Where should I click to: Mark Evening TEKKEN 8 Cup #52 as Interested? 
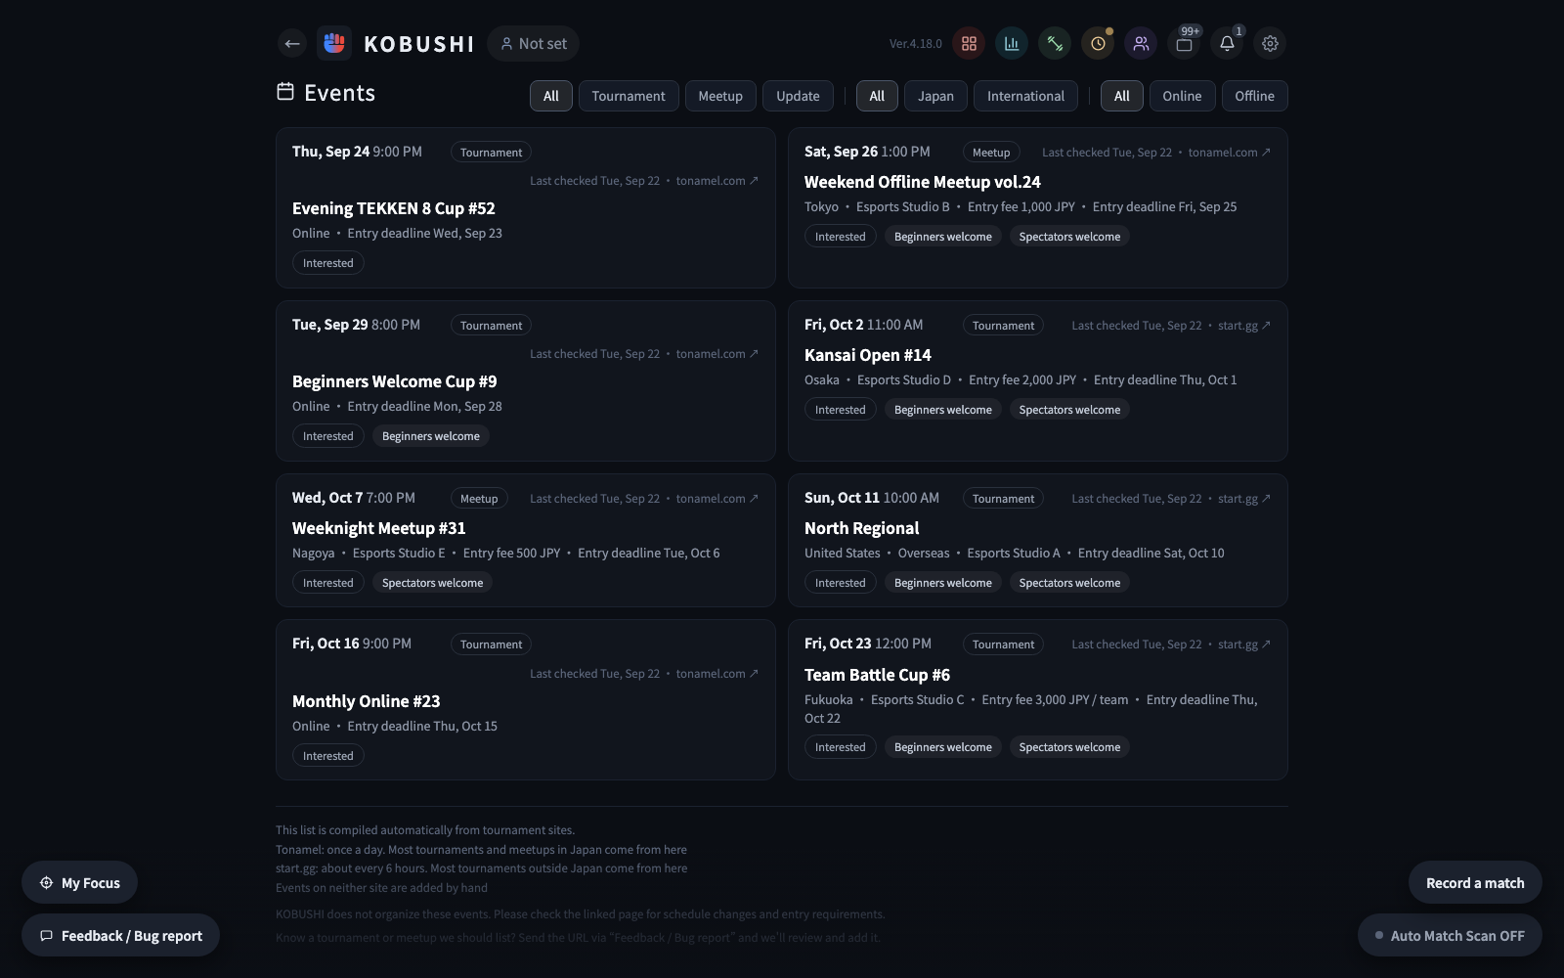tap(327, 263)
